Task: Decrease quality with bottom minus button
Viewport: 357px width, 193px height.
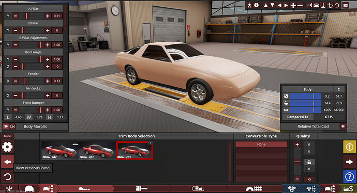Action: 297,179
